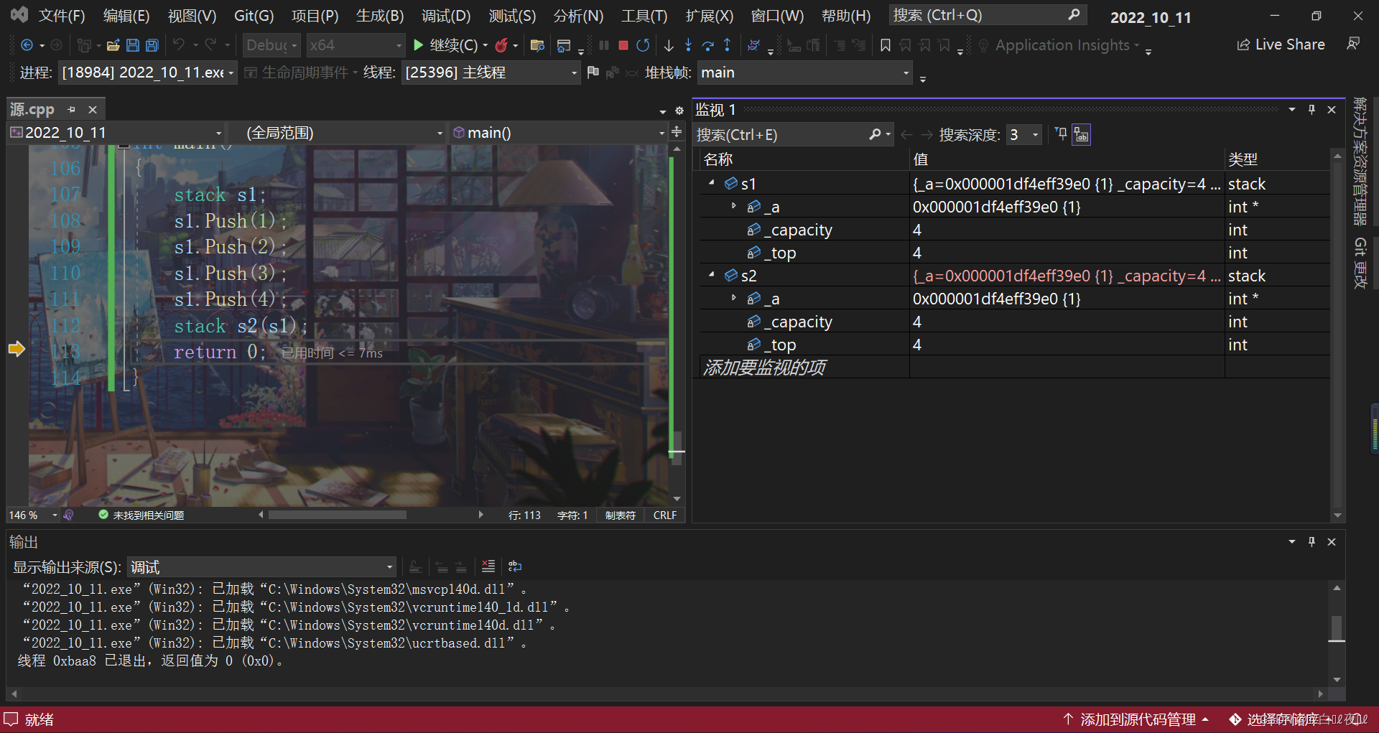Restart debugging with the circular arrow
Viewport: 1379px width, 733px height.
643,45
